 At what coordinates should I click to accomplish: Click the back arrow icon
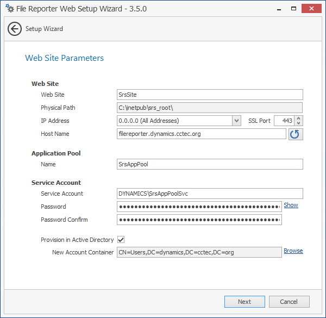(15, 29)
